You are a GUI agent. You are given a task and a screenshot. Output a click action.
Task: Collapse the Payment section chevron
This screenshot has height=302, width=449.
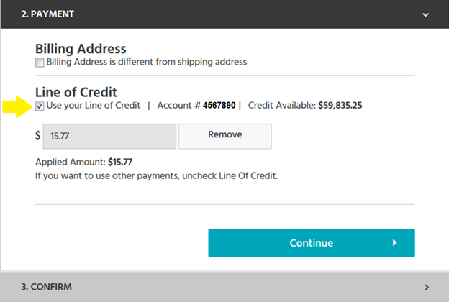tap(425, 14)
